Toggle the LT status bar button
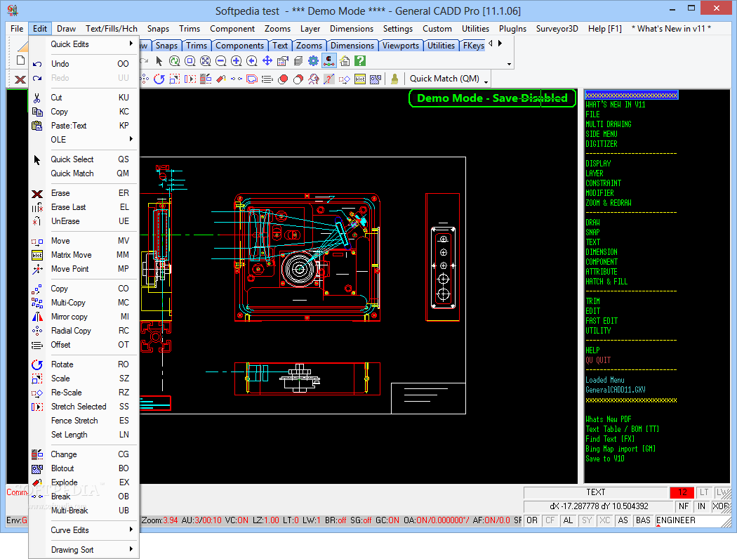The width and height of the screenshot is (737, 559). 704,492
